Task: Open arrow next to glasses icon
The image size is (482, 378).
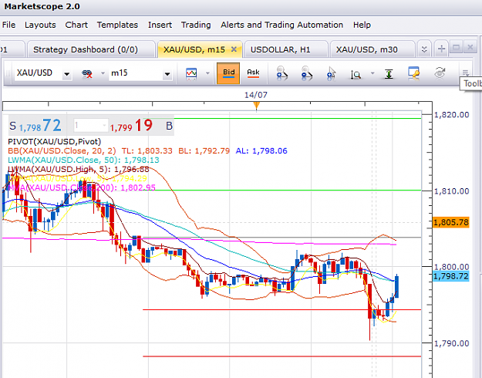Action: click(x=103, y=73)
